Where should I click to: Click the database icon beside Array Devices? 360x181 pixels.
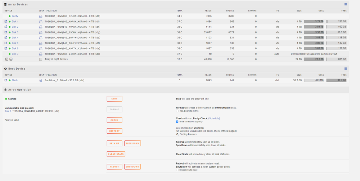click(x=5, y=4)
